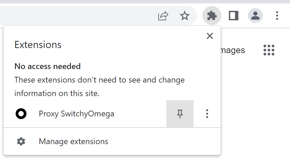Image resolution: width=290 pixels, height=159 pixels.
Task: Open Chrome's three-dot main menu
Action: coord(277,16)
